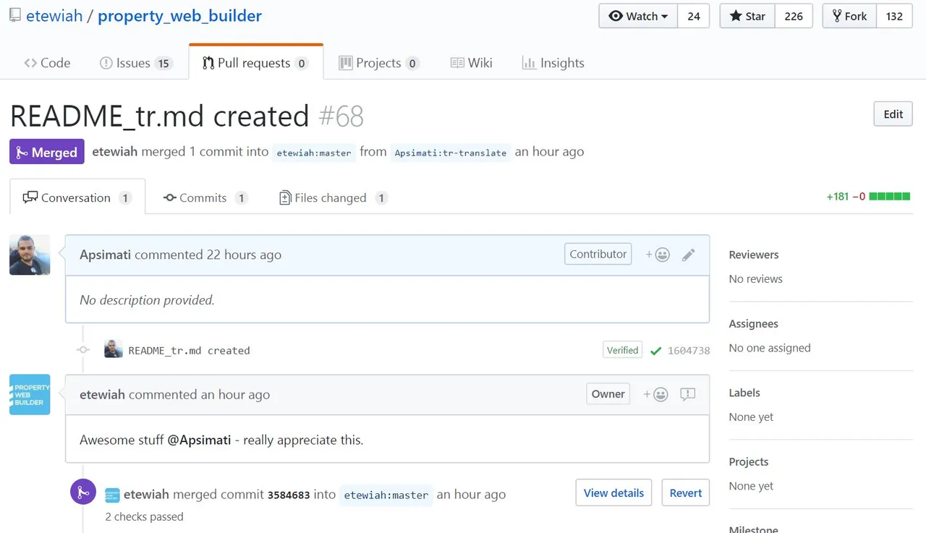Screen dimensions: 926x533
Task: Click the Edit title button
Action: pos(893,114)
